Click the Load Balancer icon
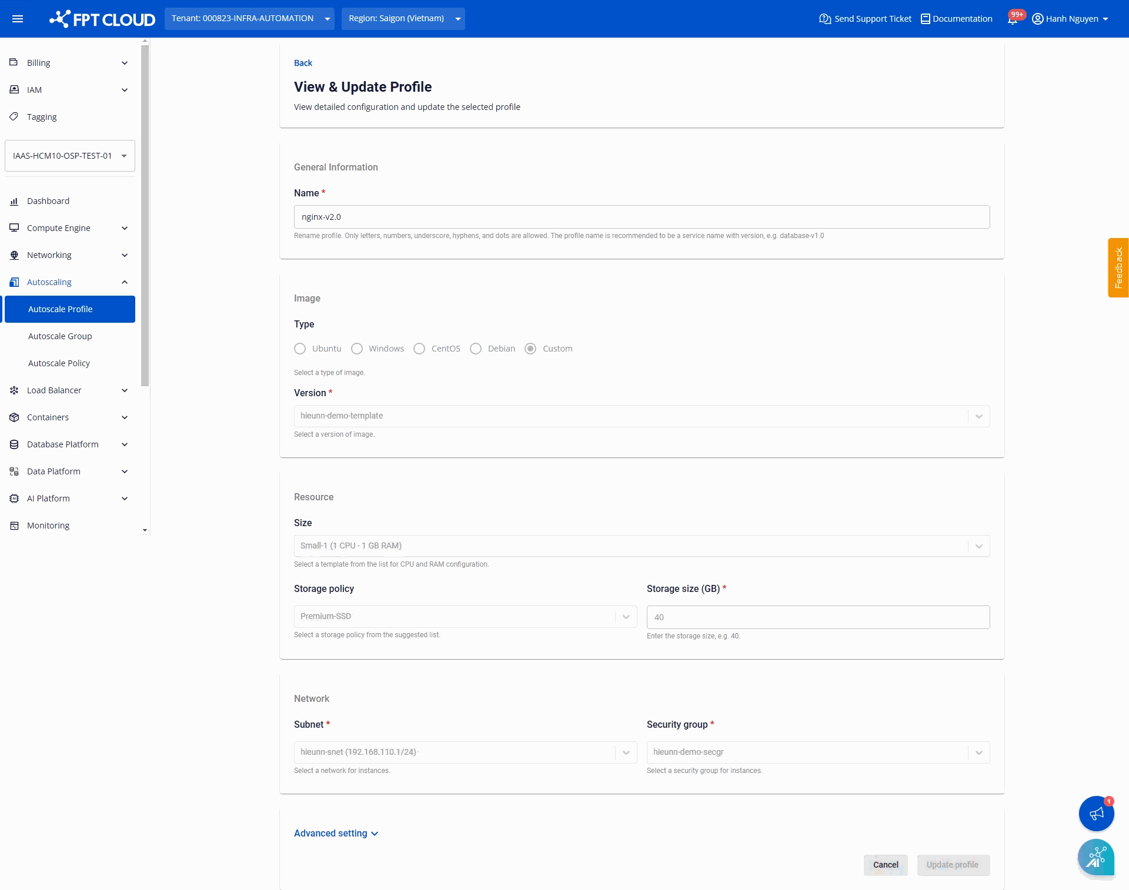The width and height of the screenshot is (1129, 890). point(14,390)
